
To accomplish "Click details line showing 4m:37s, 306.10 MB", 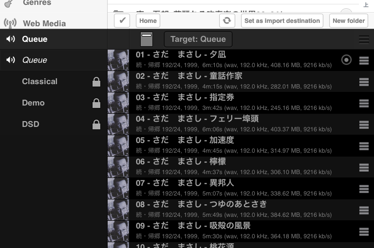I will pyautogui.click(x=234, y=172).
